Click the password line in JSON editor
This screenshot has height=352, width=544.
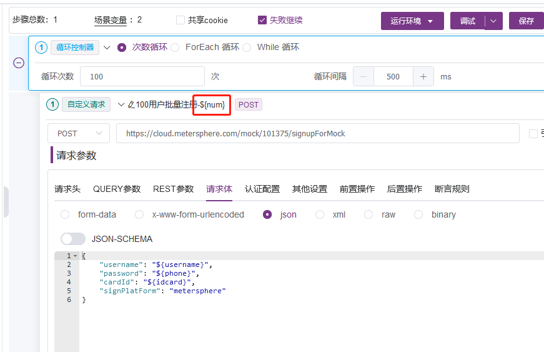tap(149, 274)
